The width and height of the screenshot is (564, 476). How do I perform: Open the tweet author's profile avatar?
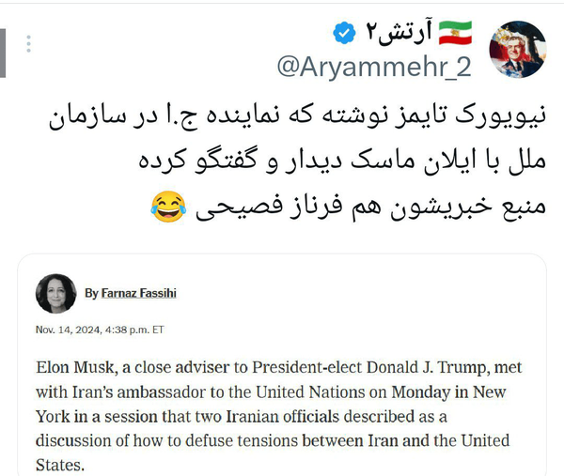pyautogui.click(x=518, y=49)
